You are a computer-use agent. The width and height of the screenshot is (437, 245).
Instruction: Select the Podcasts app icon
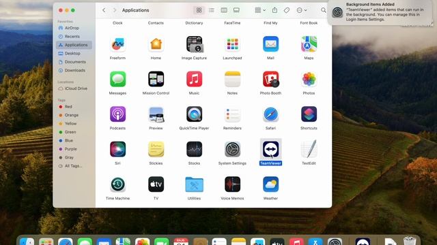[x=117, y=114]
